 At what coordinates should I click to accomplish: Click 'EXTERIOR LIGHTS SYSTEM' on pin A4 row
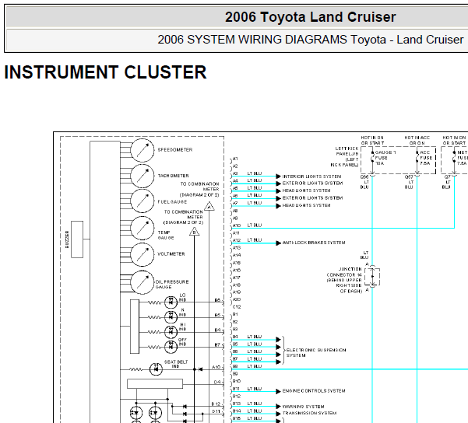click(312, 183)
